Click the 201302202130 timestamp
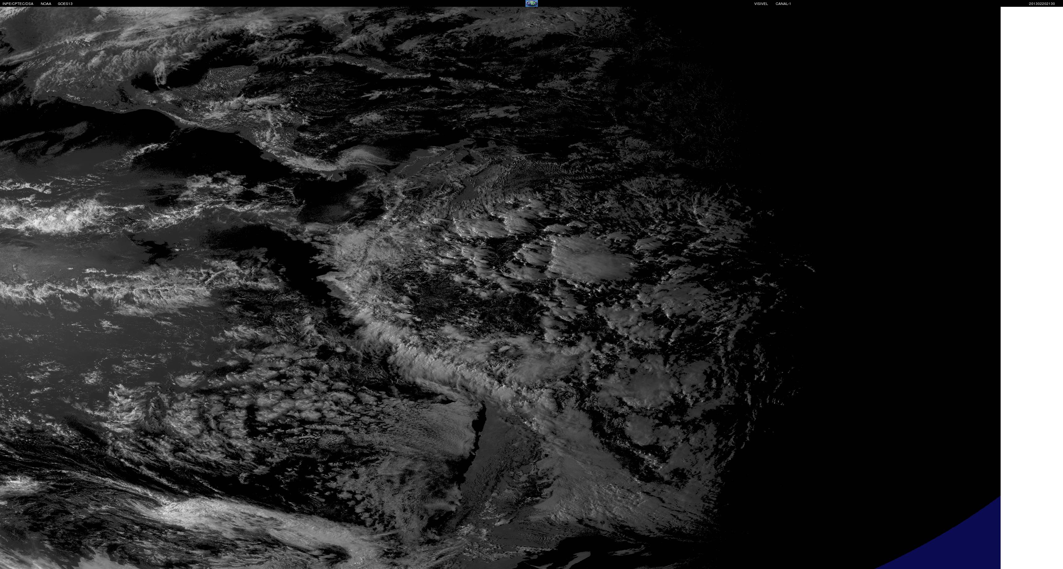 tap(1041, 4)
